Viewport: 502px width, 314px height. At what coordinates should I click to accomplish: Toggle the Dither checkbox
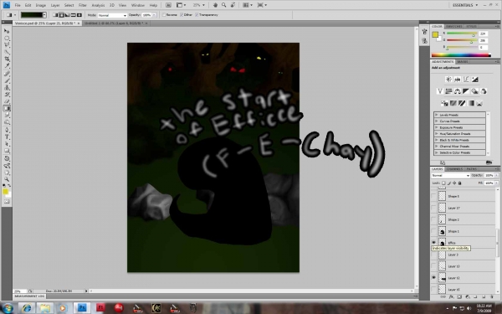(x=182, y=15)
